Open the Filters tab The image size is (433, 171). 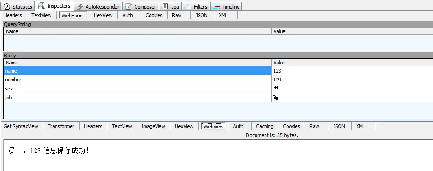click(196, 7)
